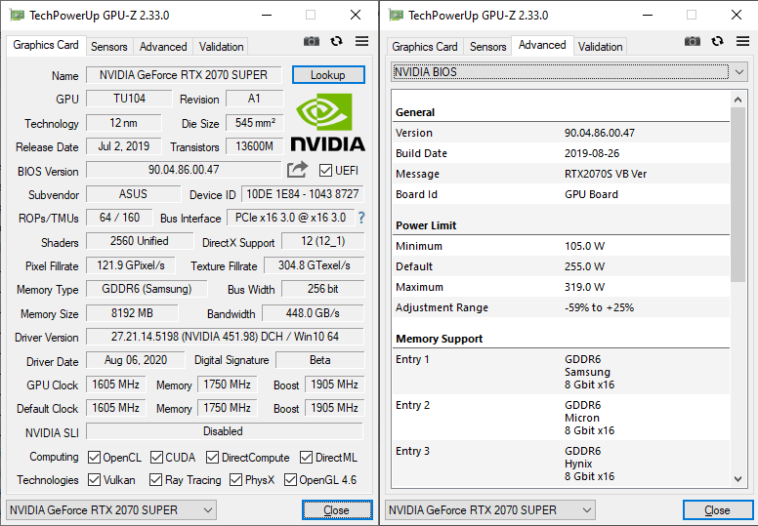
Task: Click Minimum power limit 105.0 W
Action: 584,246
